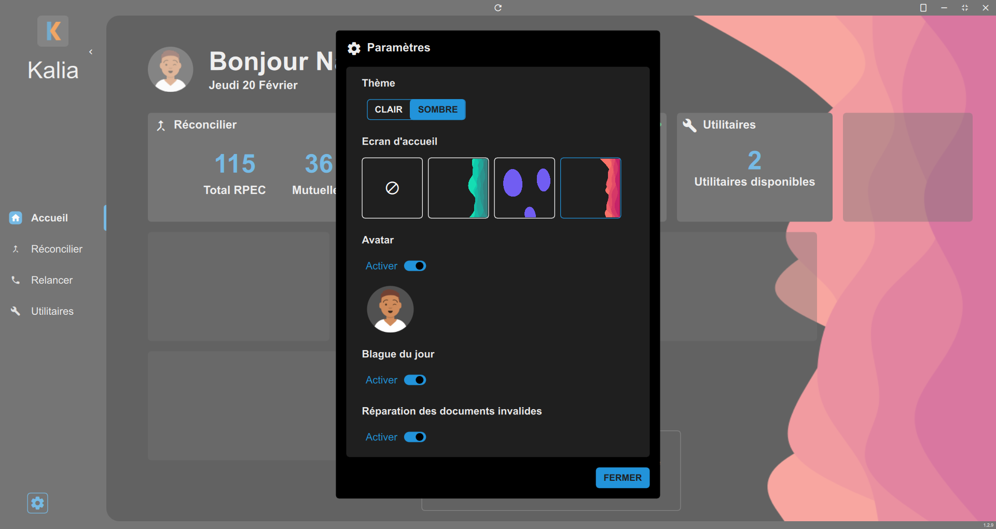Disable the Blague du jour switch
Screen dimensions: 996x529
click(415, 380)
